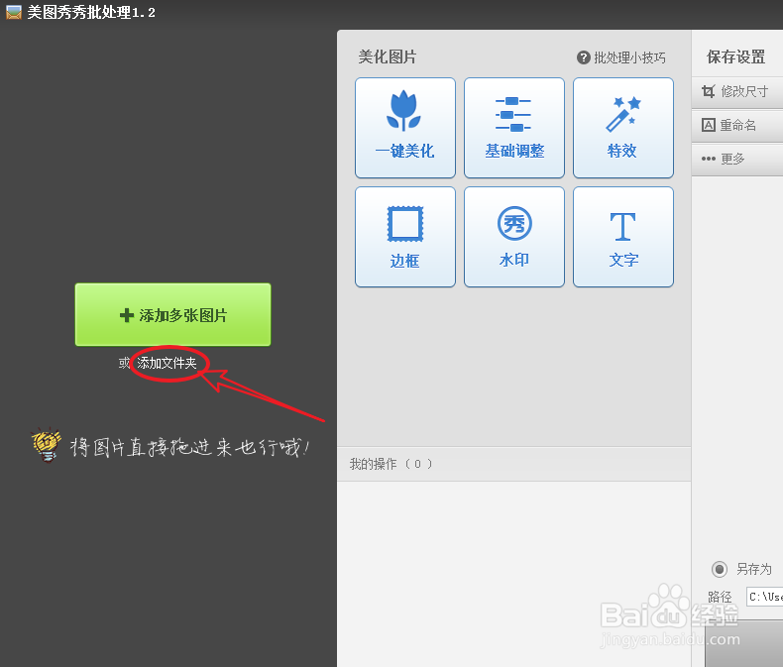Select the 另存为 radio button

720,569
